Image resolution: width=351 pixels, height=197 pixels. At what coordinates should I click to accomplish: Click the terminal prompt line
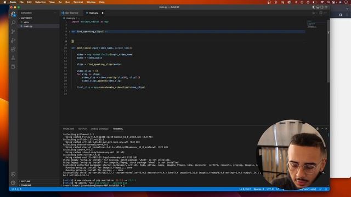(x=94, y=186)
